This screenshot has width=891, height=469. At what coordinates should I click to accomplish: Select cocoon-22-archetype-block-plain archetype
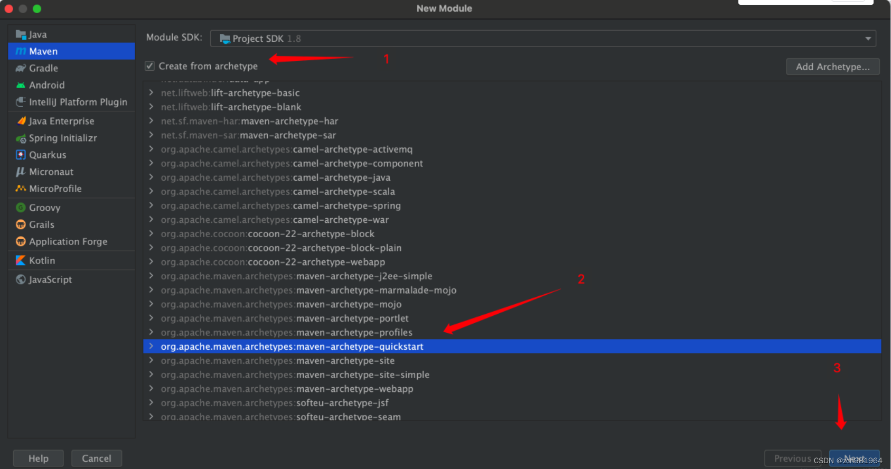click(512, 248)
